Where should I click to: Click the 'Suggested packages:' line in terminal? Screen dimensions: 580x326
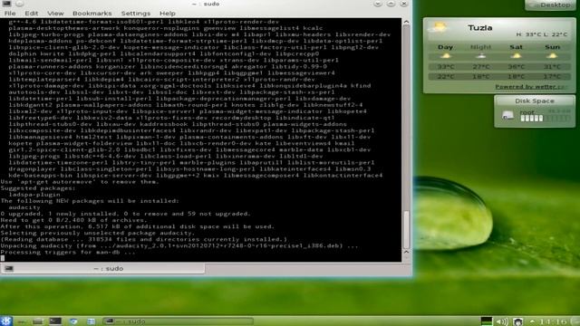pos(38,188)
